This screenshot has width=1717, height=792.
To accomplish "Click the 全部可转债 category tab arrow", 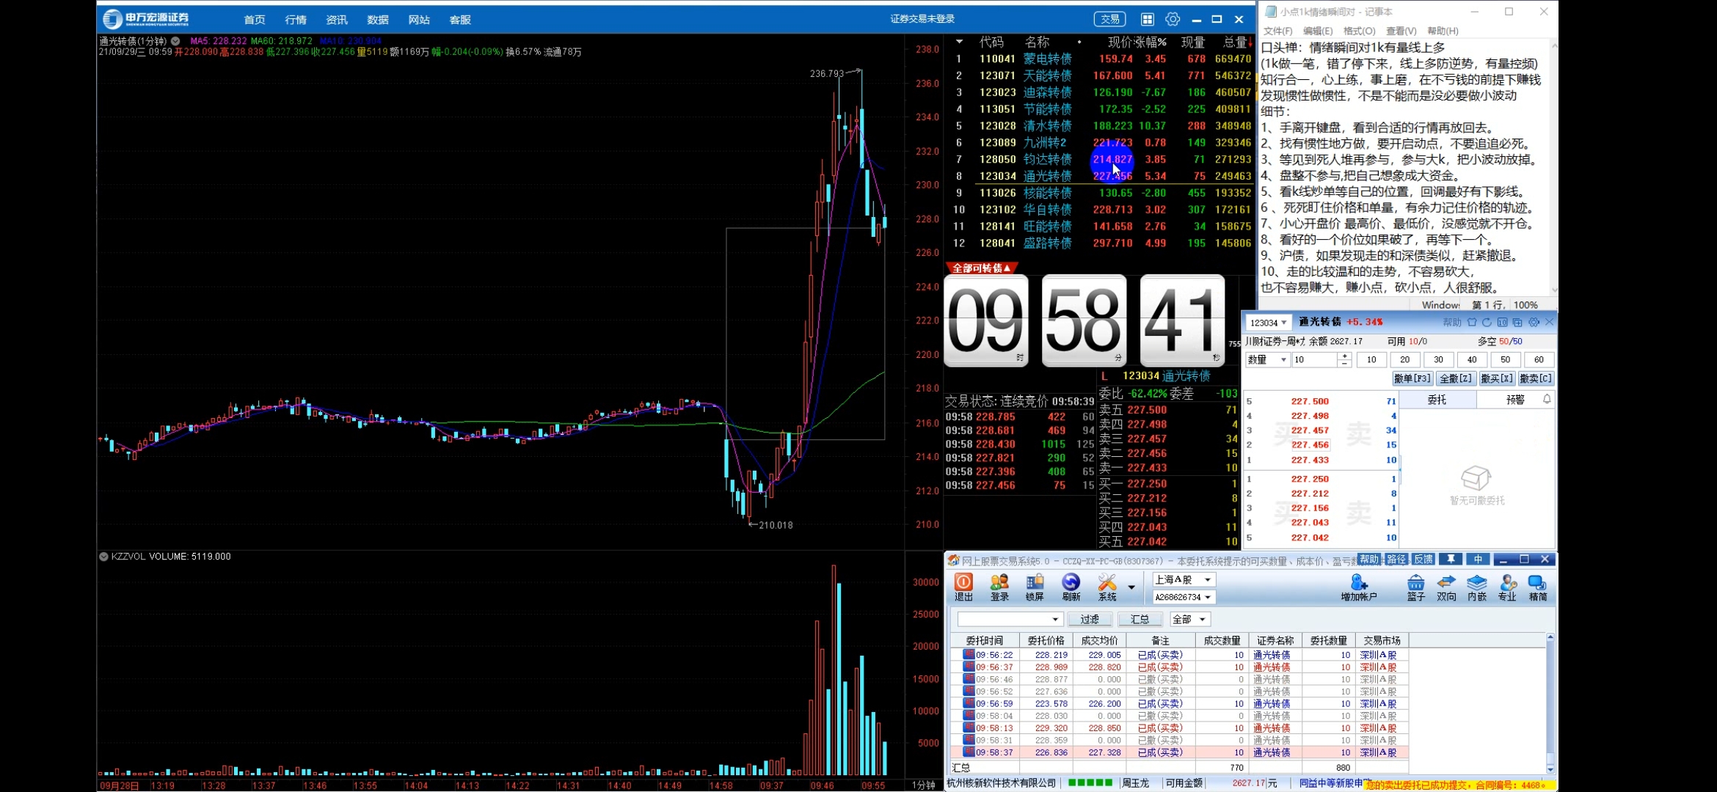I will click(1007, 268).
